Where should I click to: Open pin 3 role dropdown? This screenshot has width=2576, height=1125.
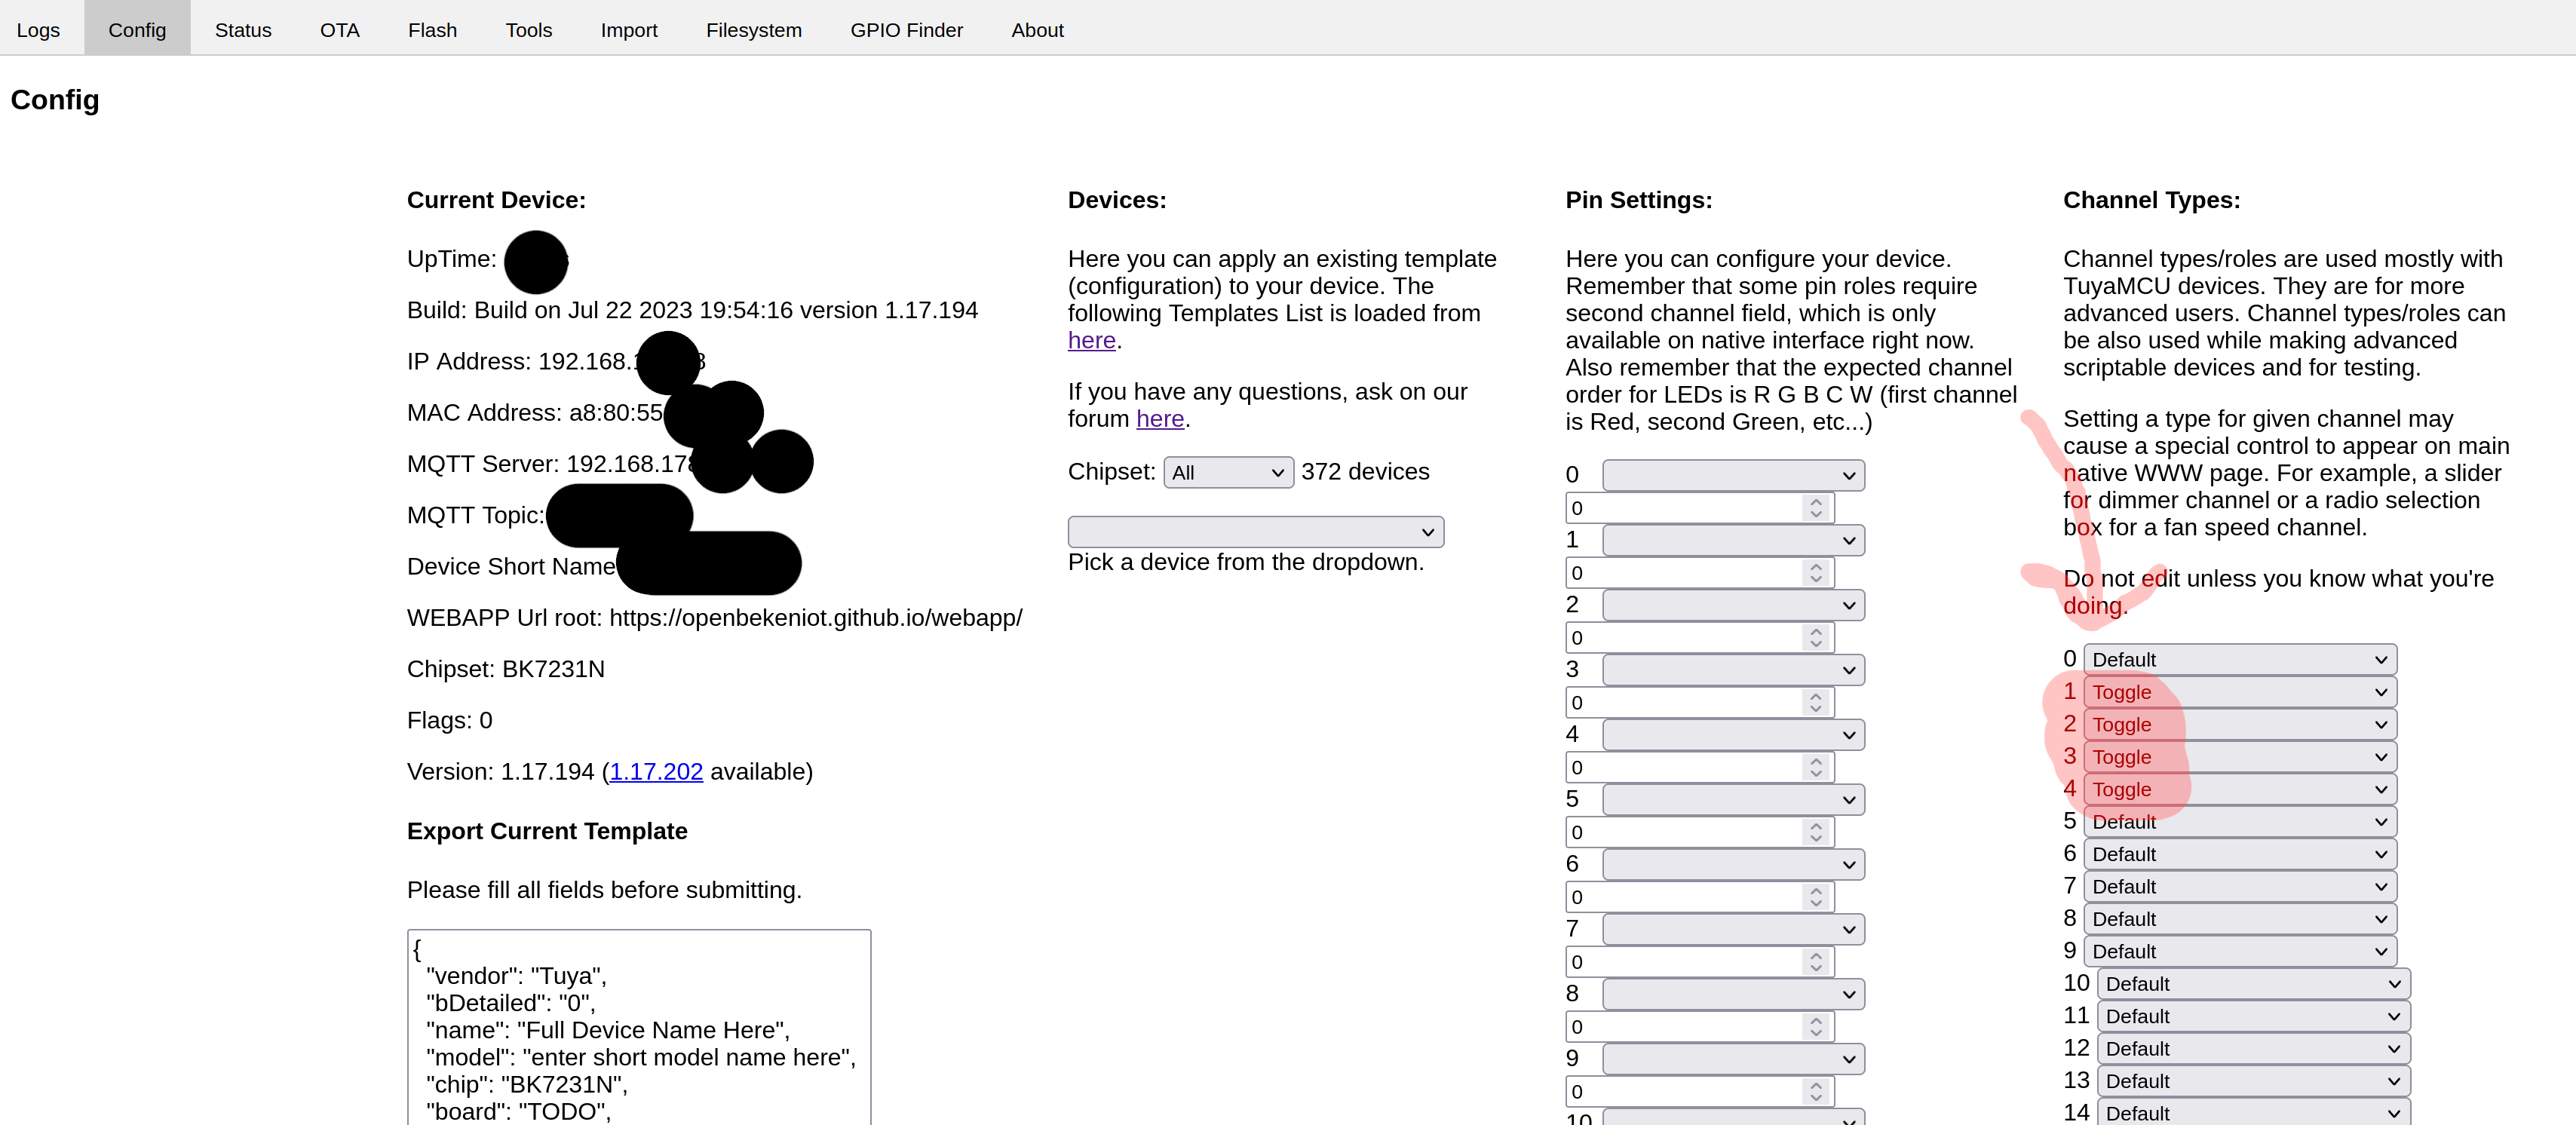[x=1733, y=670]
